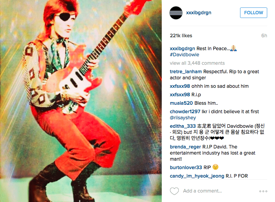Viewport: 275px width, 202px height.
Task: Open tretre_lanham's profile
Action: click(x=186, y=72)
